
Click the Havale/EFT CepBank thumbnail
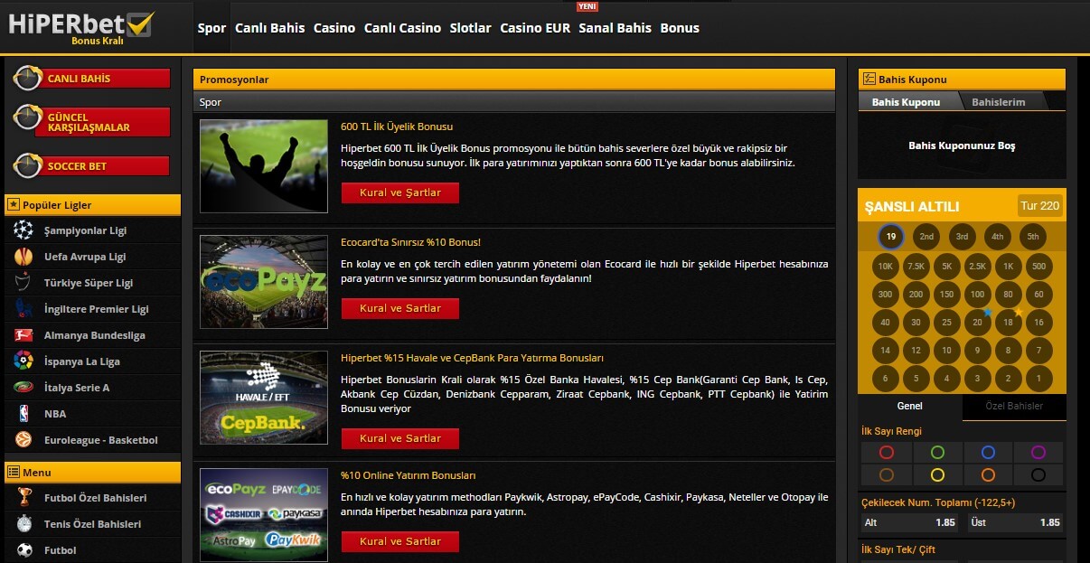(264, 398)
